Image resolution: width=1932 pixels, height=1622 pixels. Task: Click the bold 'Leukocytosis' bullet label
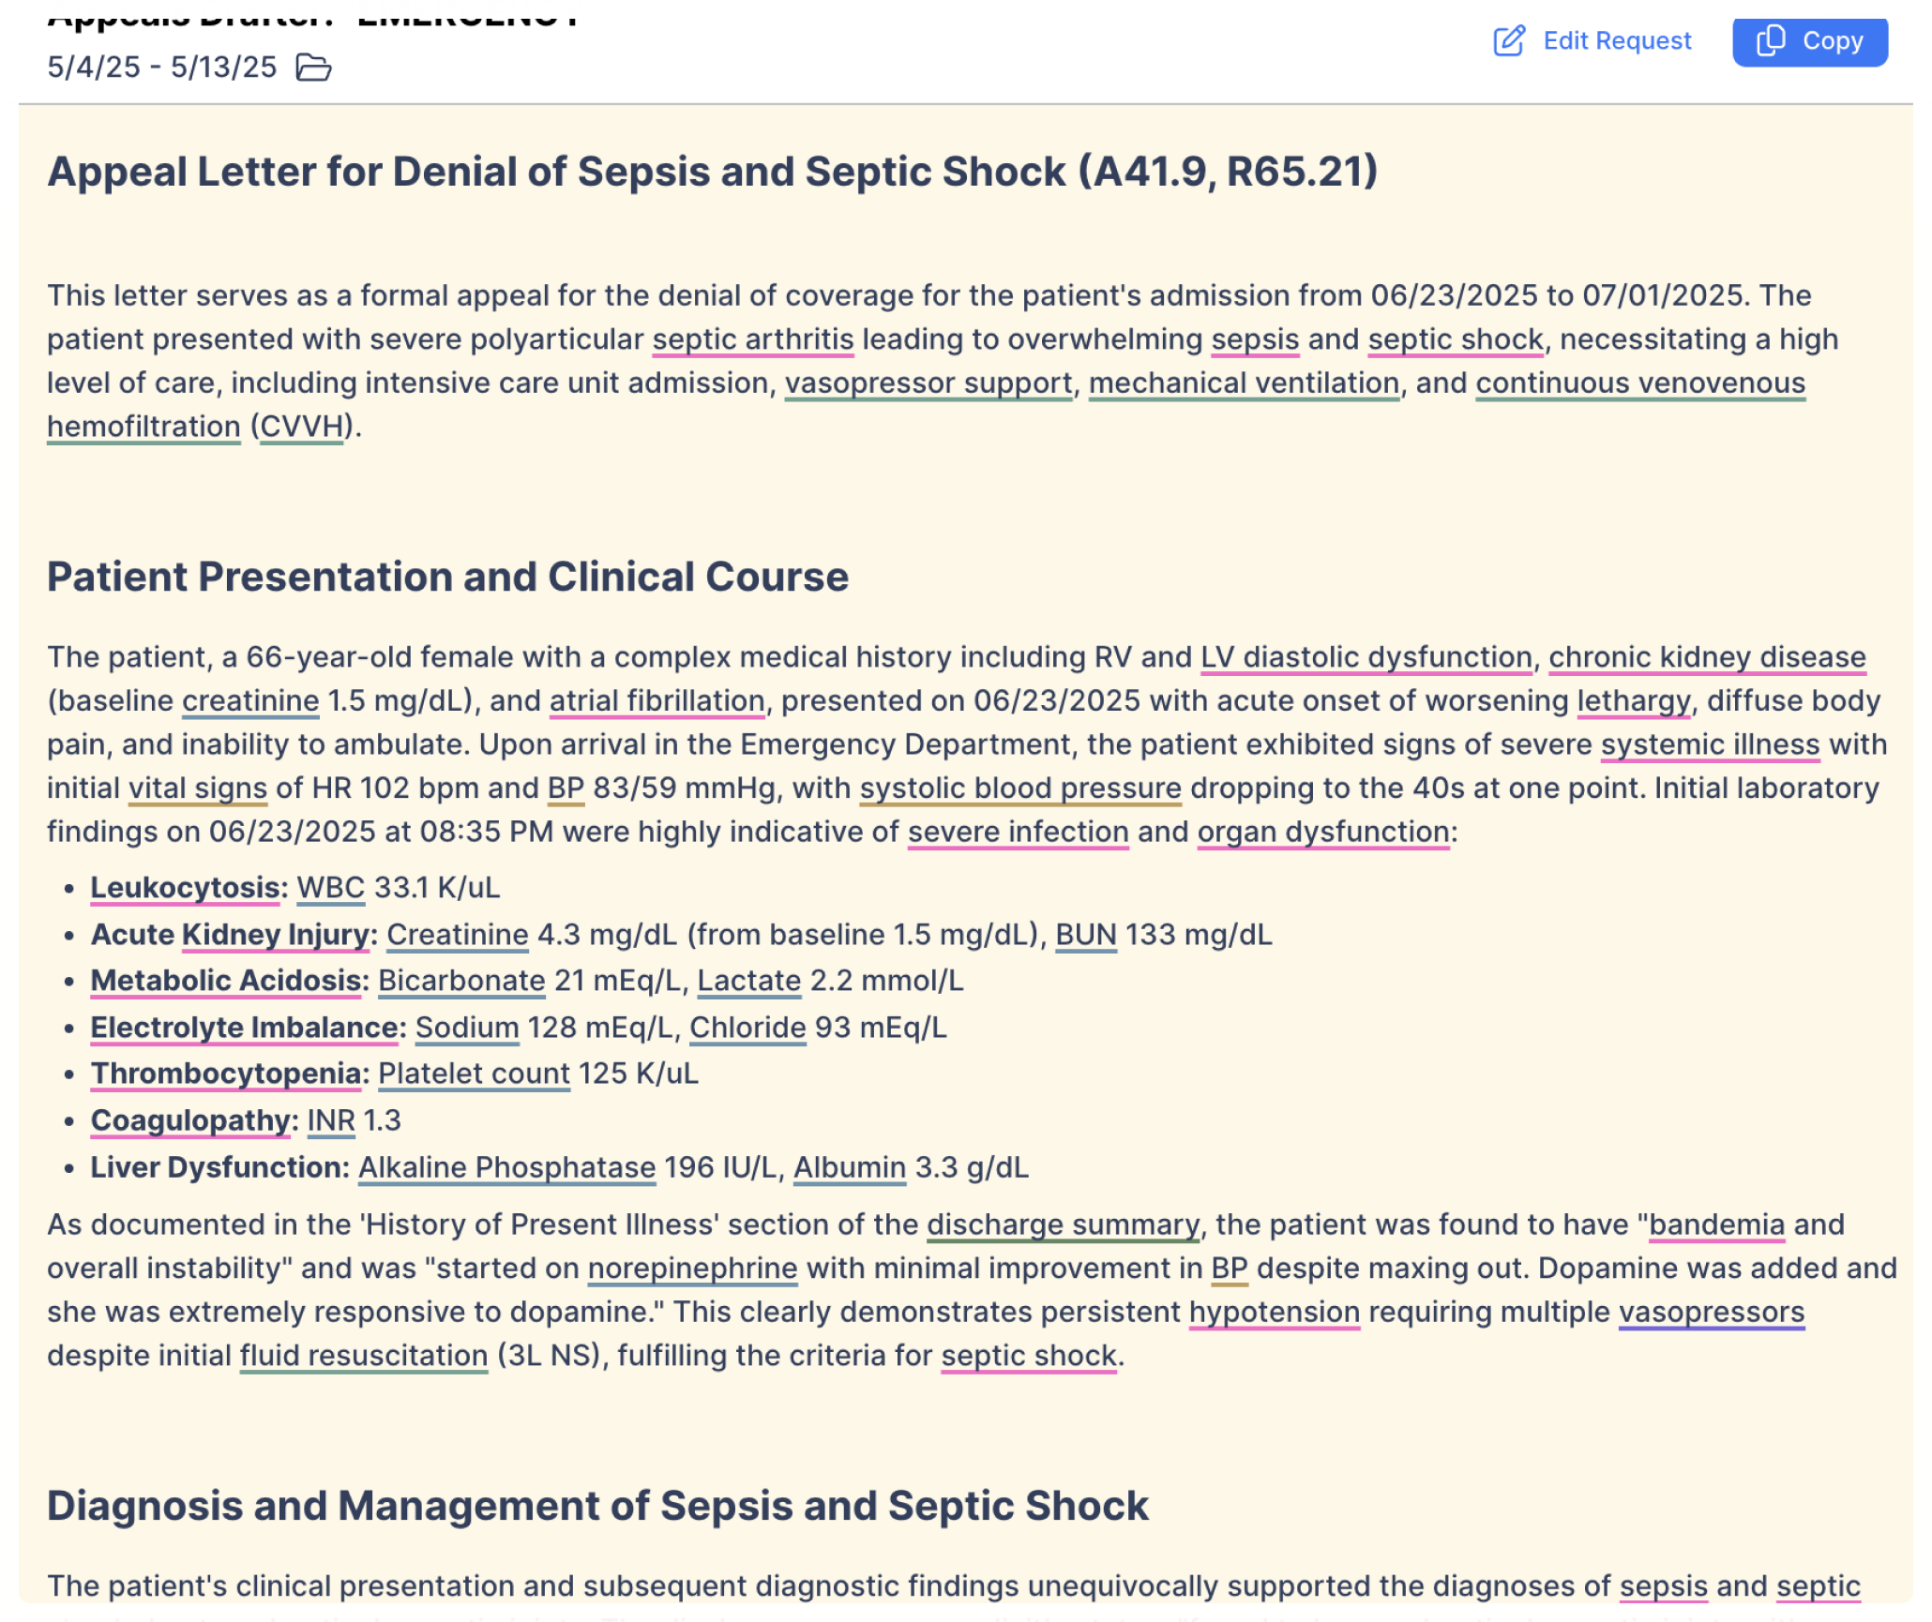186,888
